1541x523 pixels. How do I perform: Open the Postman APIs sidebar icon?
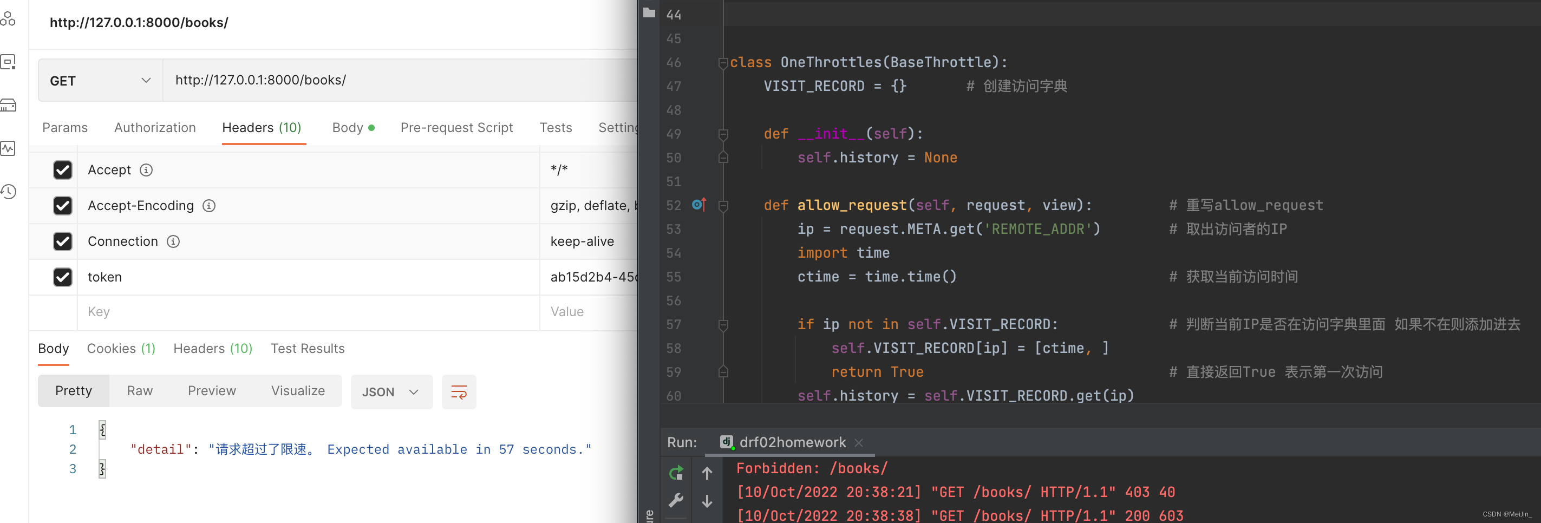[8, 19]
